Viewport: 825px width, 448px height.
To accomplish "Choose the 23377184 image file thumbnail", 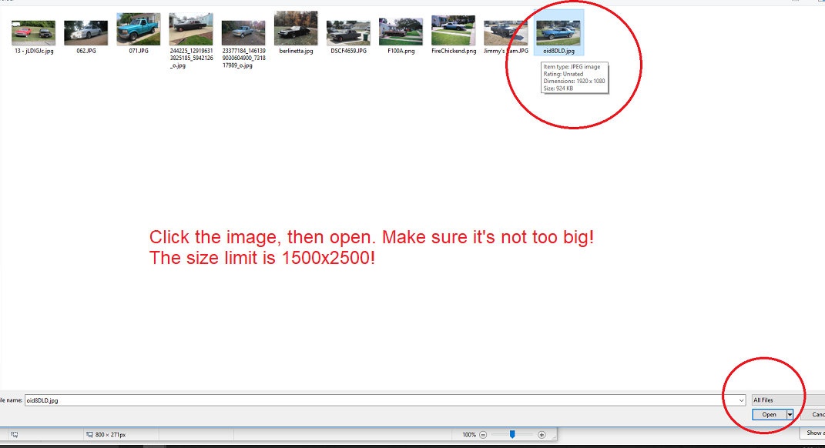I will pos(243,33).
